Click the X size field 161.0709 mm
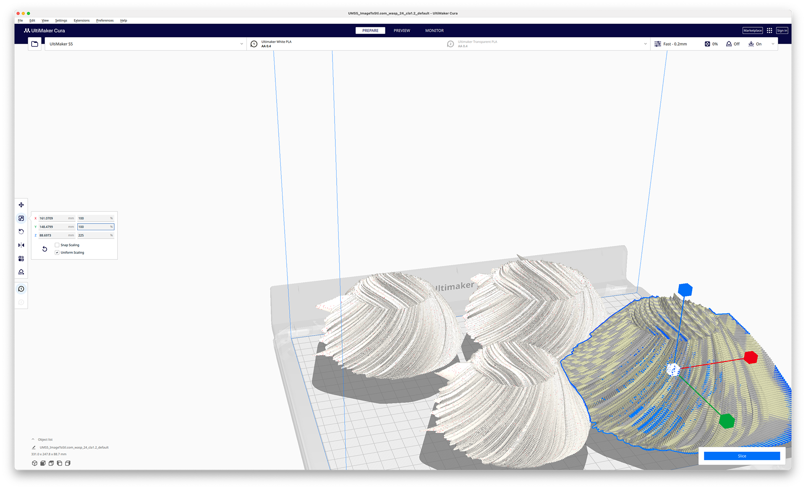Screen dimensions: 806x489 [57, 218]
